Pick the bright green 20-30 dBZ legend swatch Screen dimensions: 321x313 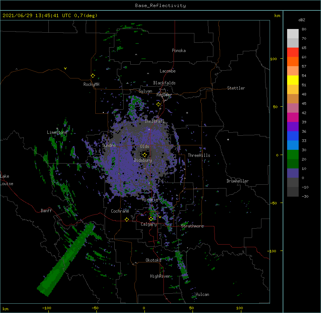click(293, 155)
